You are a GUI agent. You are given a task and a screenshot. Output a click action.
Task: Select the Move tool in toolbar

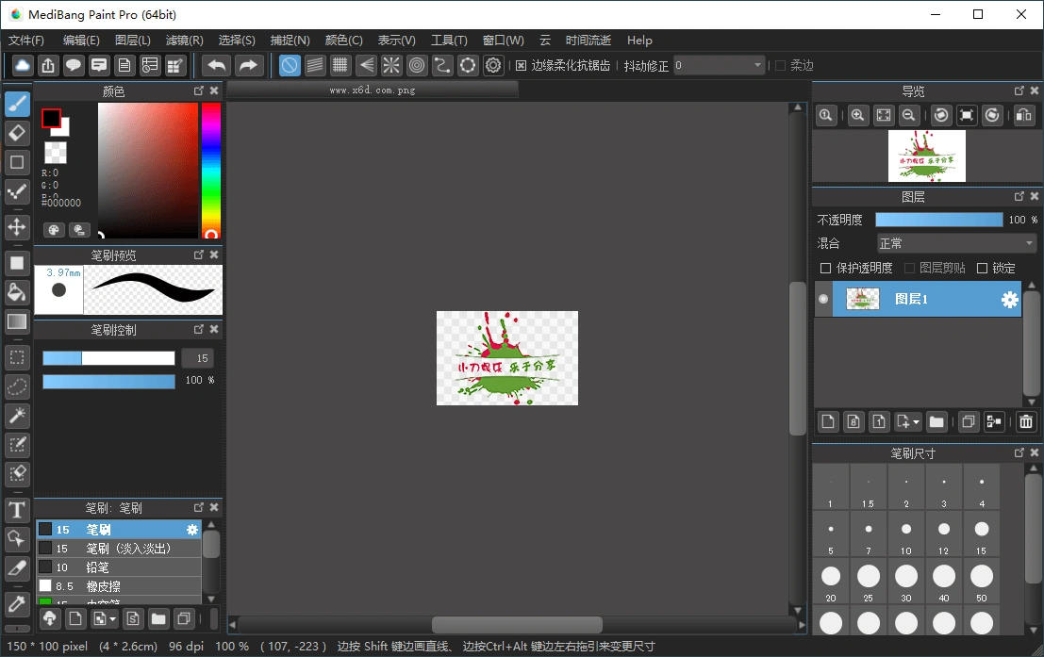16,229
